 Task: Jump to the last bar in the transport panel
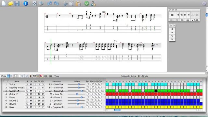188,15
